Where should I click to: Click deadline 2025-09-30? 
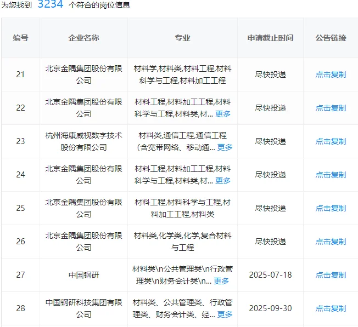[x=270, y=308]
